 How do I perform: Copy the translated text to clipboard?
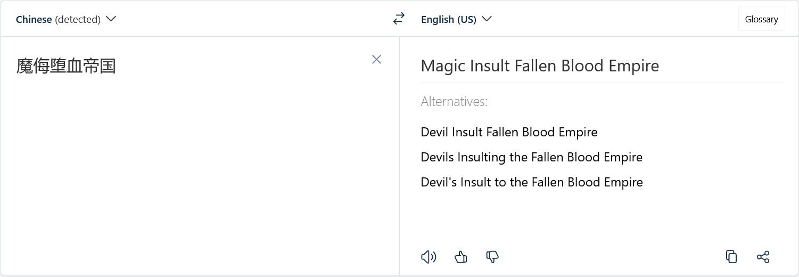(x=731, y=257)
